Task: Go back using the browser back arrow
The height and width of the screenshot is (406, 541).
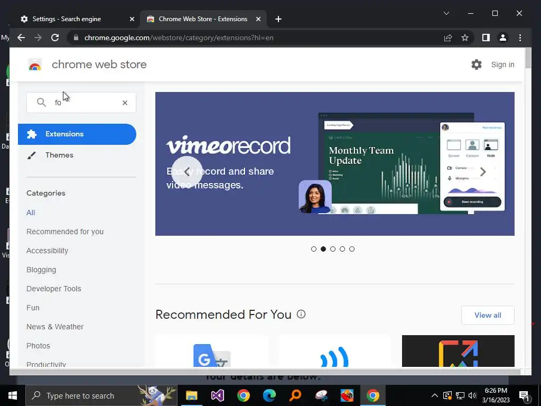Action: pyautogui.click(x=21, y=38)
